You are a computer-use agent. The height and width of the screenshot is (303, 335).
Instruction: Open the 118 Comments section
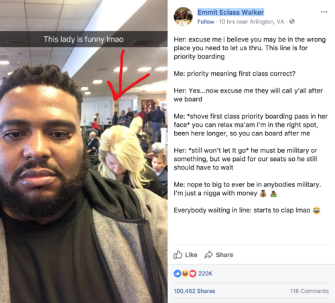click(x=310, y=291)
